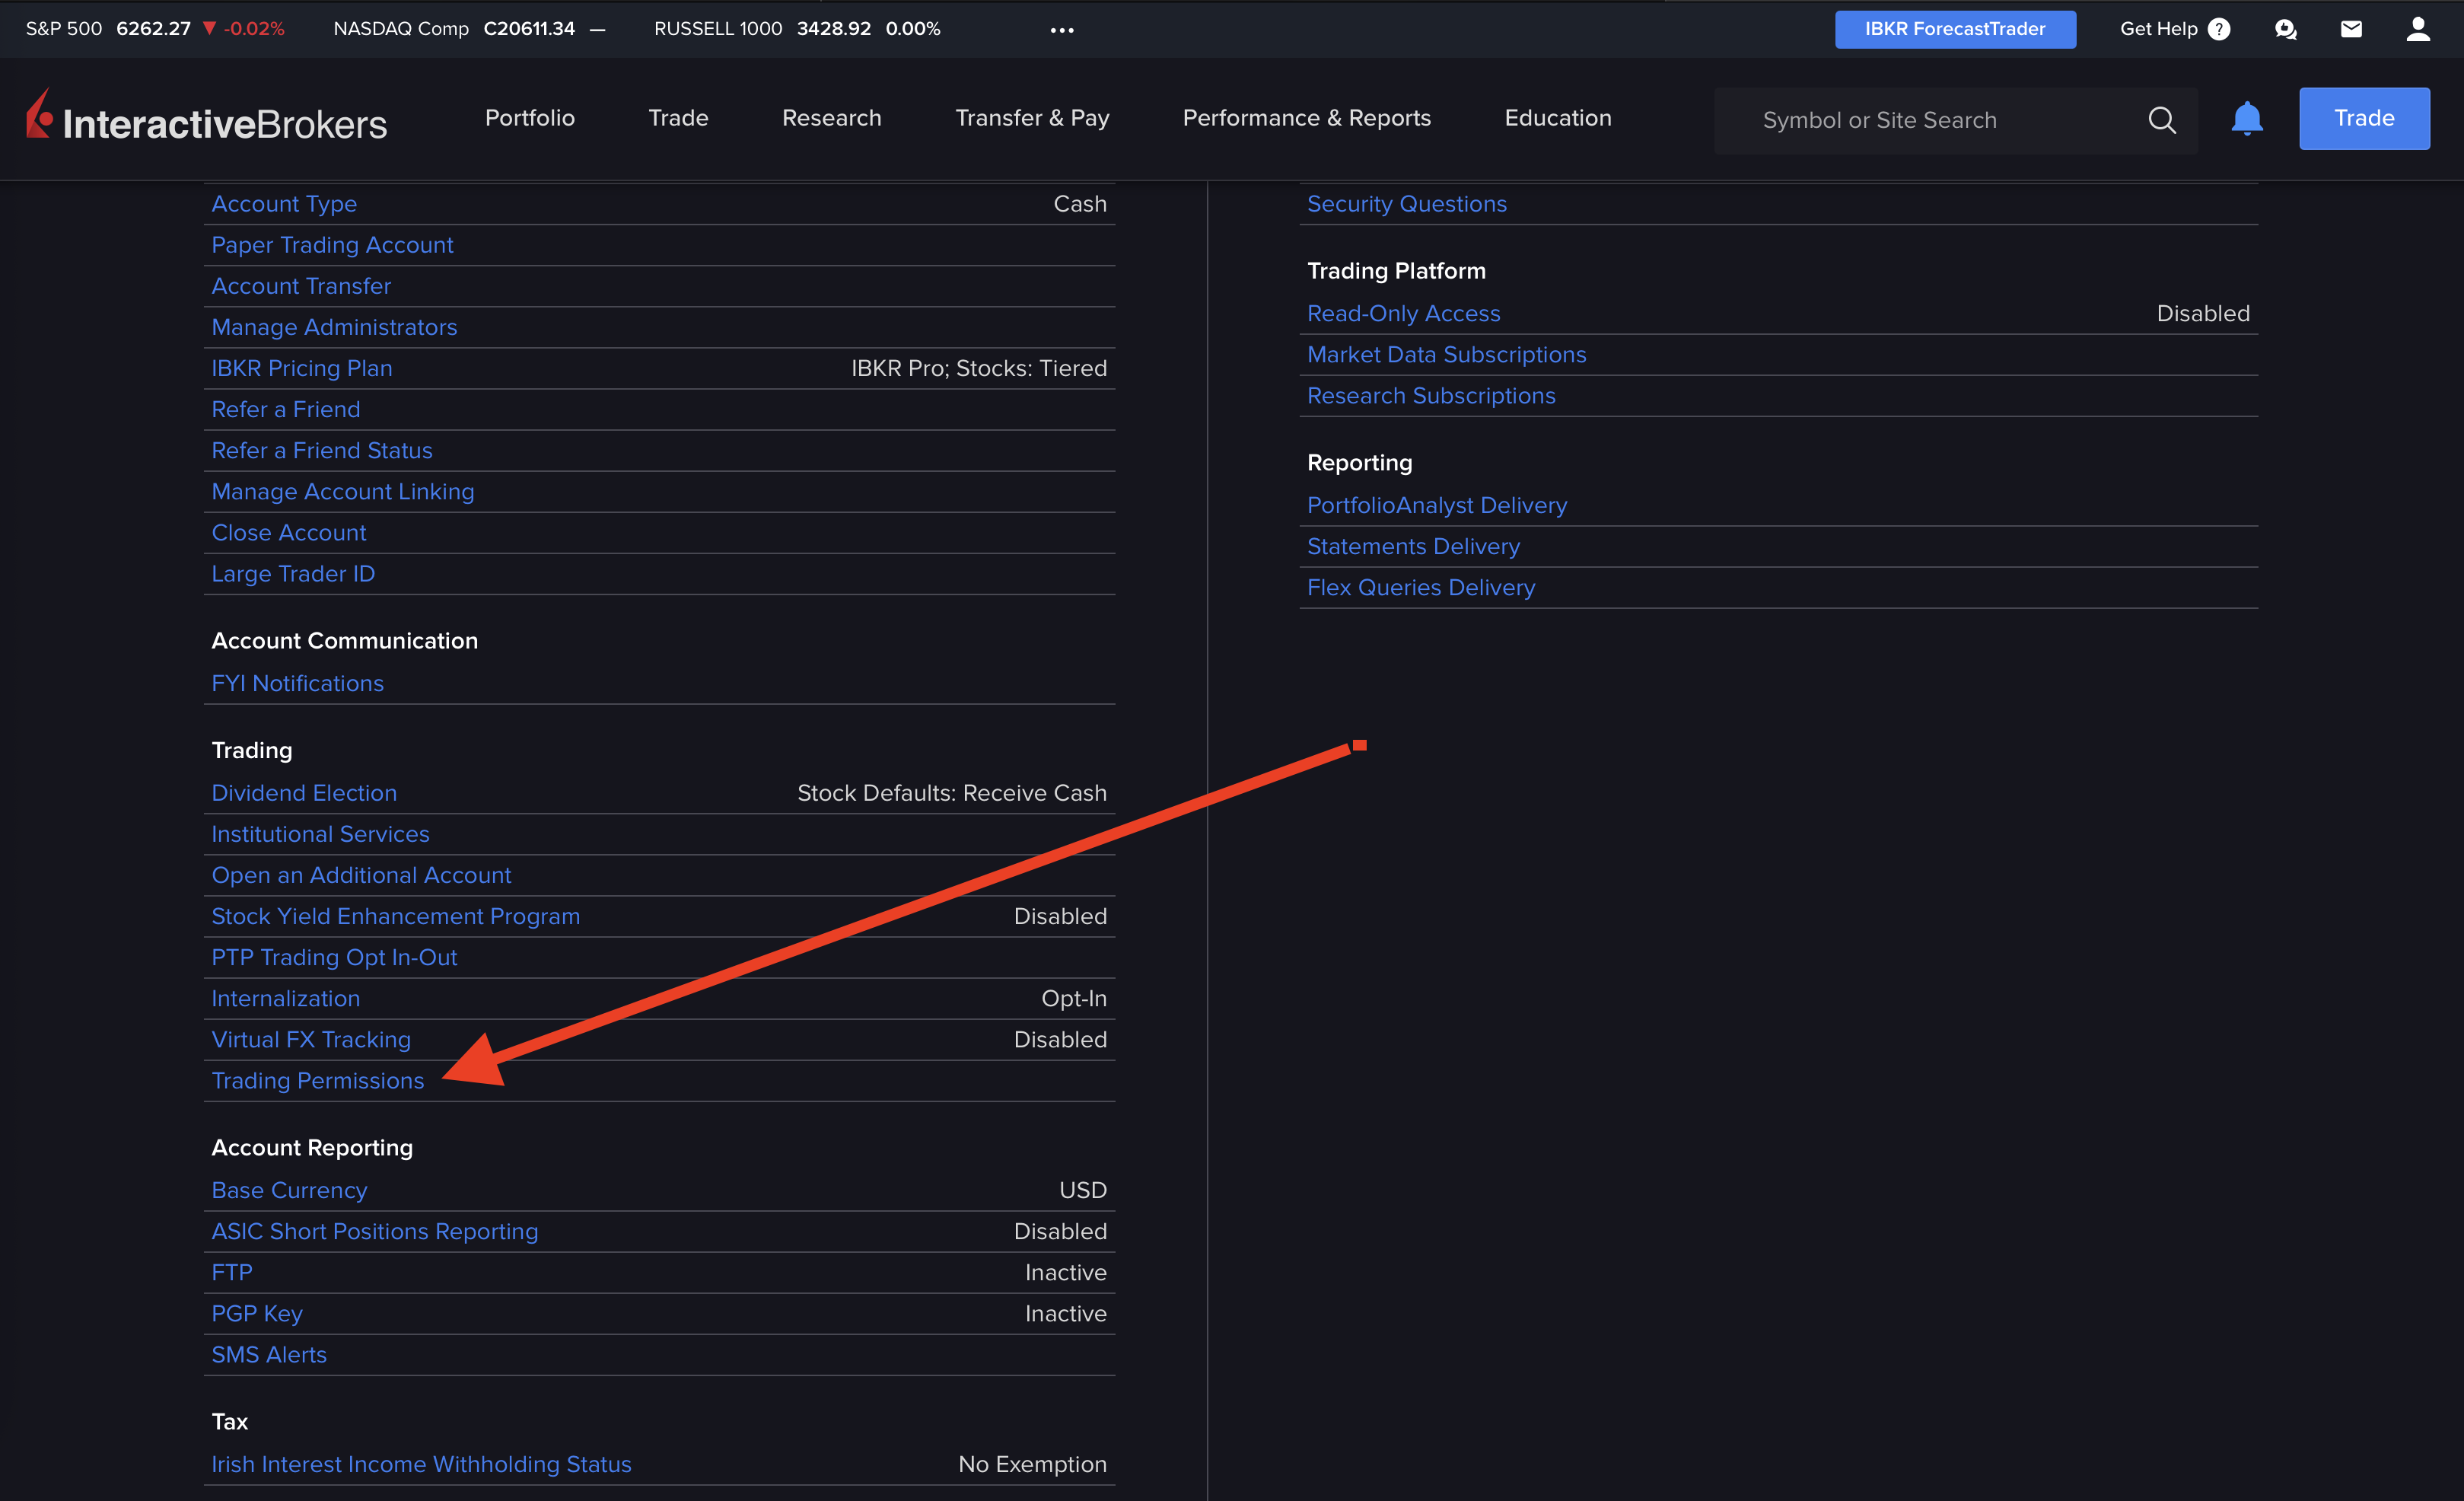Open Market Data Subscriptions link
This screenshot has width=2464, height=1501.
click(1446, 355)
